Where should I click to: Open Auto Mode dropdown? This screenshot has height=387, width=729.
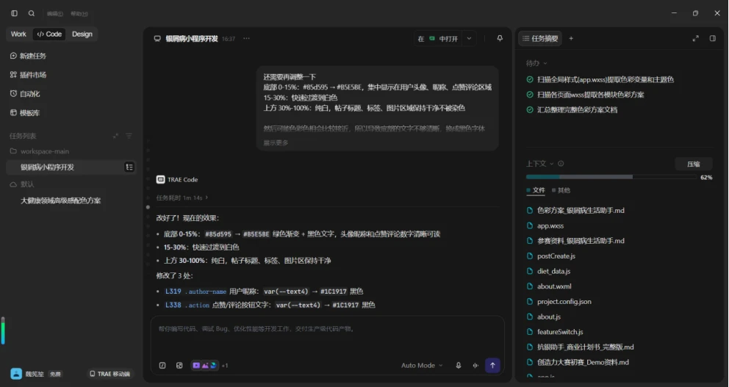click(422, 366)
